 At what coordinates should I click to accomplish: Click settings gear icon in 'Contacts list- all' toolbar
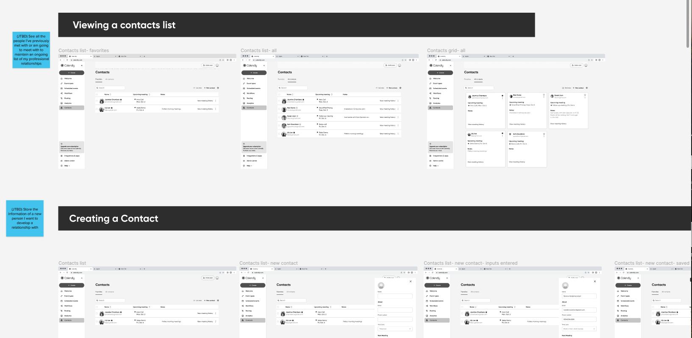tap(400, 88)
